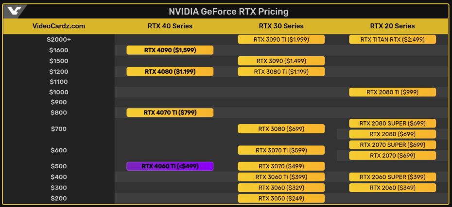
Task: Click the RTX 3090 Ti ($1,999) badge
Action: coord(281,39)
